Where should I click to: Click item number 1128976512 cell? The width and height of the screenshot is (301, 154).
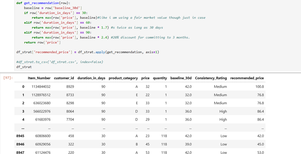pos(41,95)
